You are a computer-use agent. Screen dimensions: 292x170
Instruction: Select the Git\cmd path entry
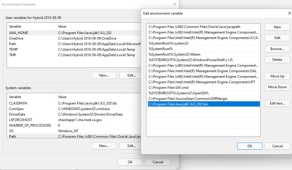(204, 88)
